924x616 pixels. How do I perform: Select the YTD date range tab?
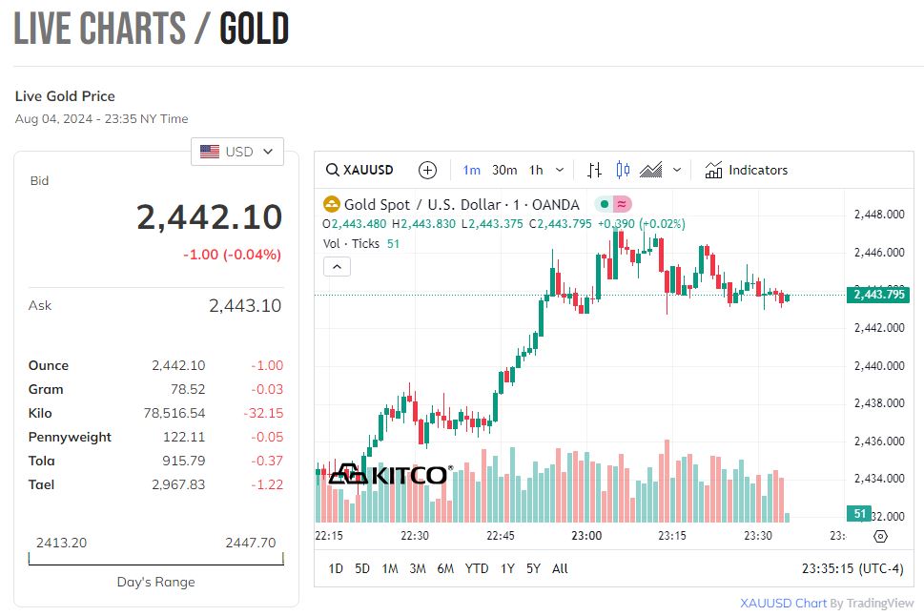click(x=476, y=568)
